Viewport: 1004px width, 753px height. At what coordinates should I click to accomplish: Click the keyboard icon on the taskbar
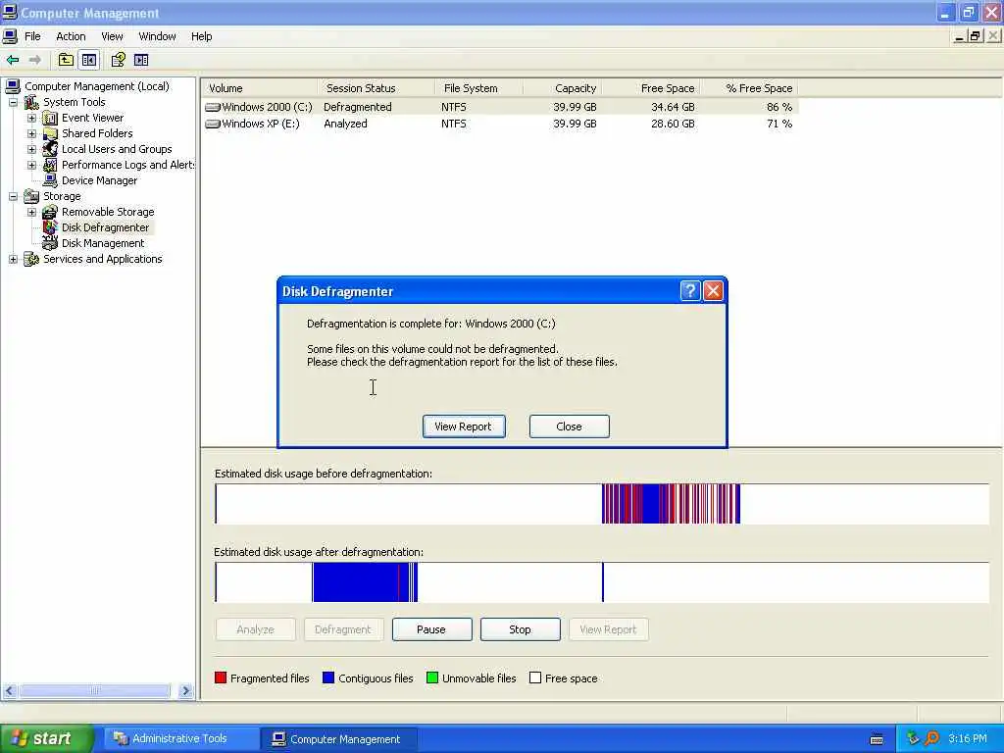tap(877, 739)
